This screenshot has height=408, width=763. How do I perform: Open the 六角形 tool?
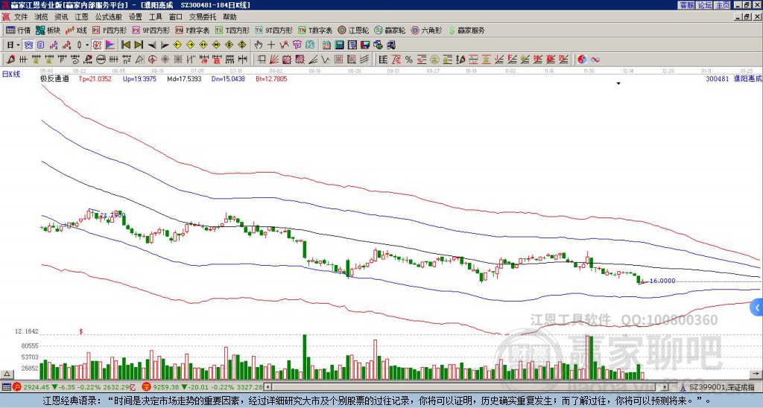(427, 30)
